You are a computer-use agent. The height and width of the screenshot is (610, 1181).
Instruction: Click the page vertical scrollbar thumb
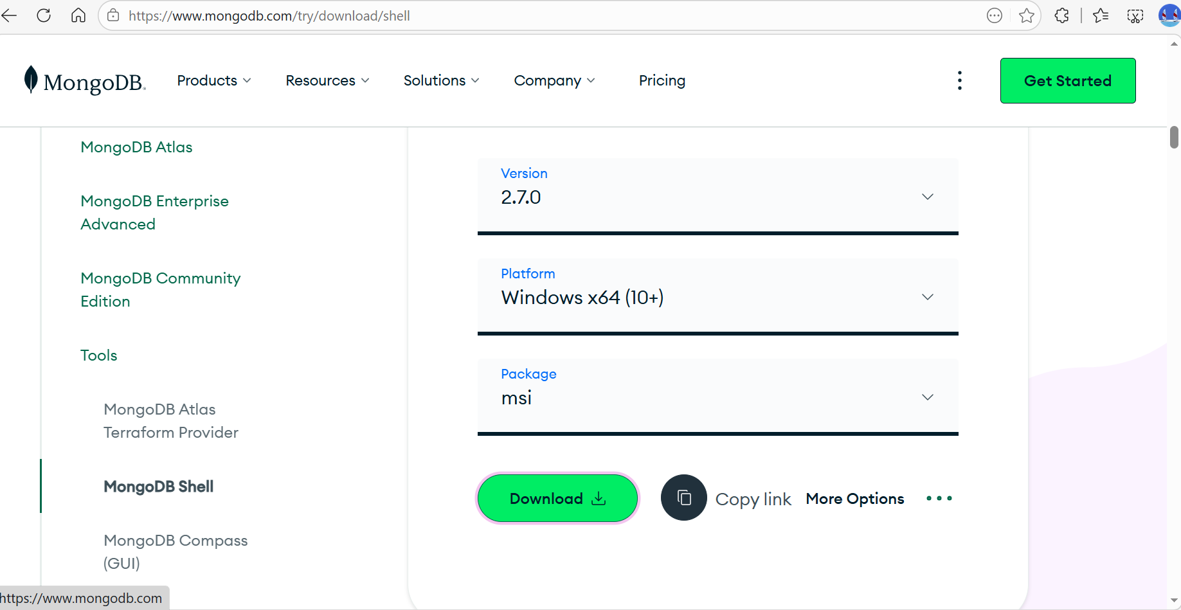[1174, 137]
